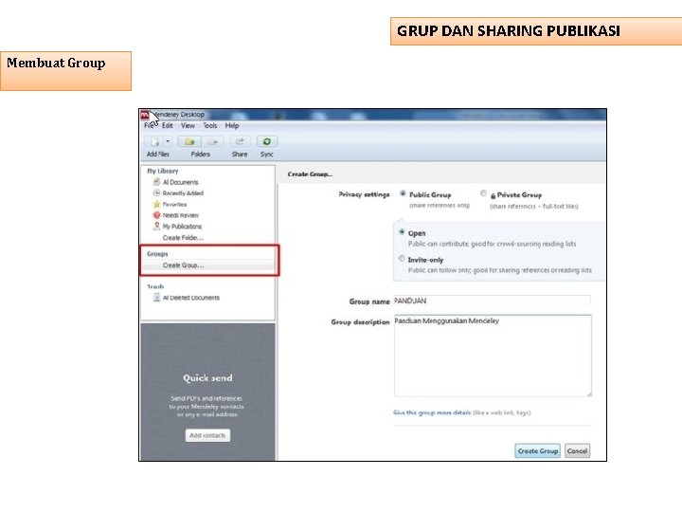Open the View menu

click(x=188, y=126)
